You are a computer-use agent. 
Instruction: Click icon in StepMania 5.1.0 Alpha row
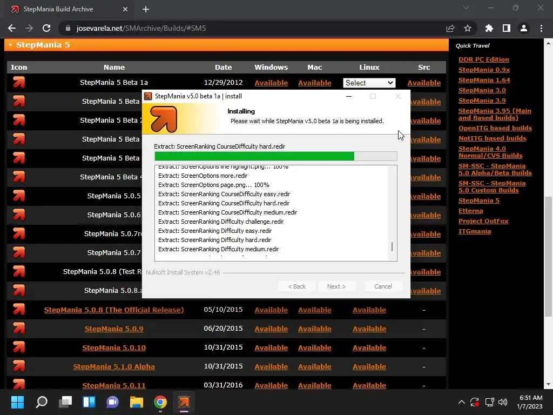(19, 366)
